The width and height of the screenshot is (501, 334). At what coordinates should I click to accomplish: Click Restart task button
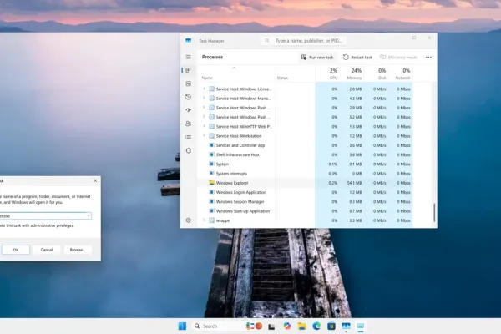coord(357,58)
